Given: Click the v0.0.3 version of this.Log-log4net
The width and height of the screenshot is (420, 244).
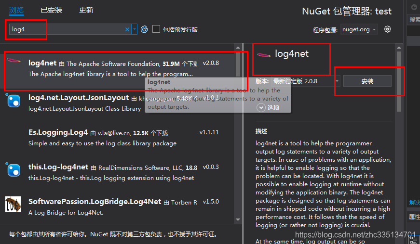Looking at the screenshot, I should tap(211, 167).
